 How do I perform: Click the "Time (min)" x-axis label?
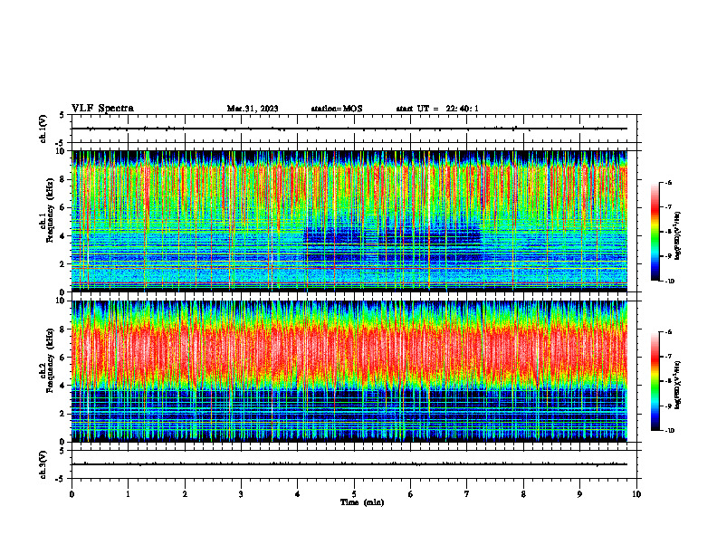(x=362, y=502)
